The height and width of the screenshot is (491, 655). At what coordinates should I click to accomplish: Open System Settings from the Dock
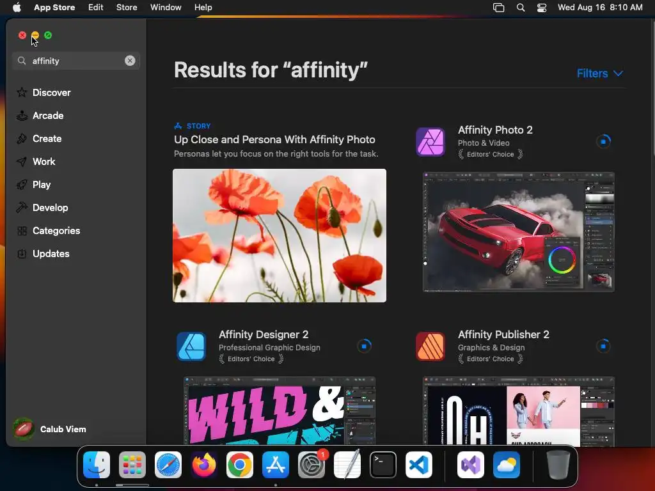coord(312,465)
